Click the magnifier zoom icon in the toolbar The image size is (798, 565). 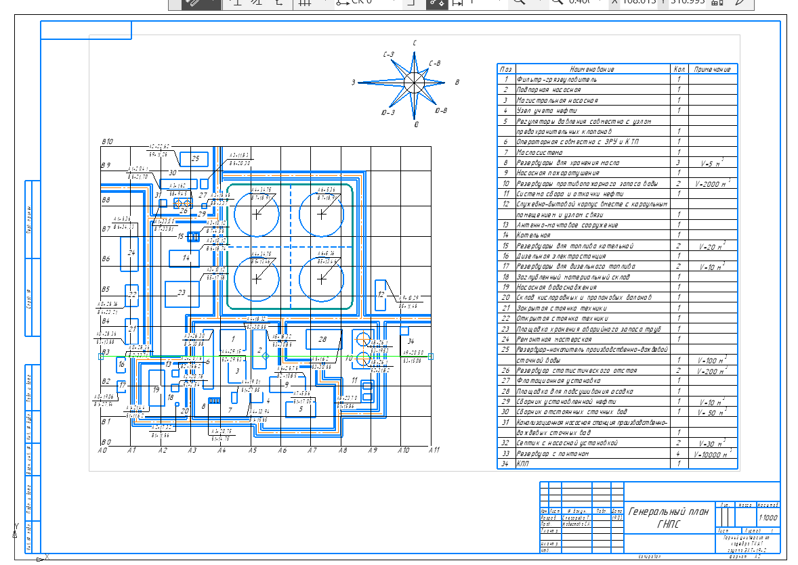(519, 3)
